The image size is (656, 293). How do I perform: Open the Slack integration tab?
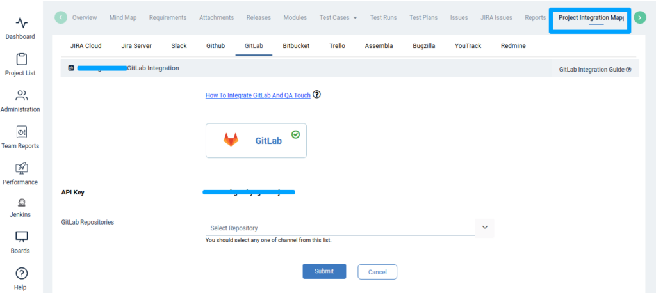[179, 46]
